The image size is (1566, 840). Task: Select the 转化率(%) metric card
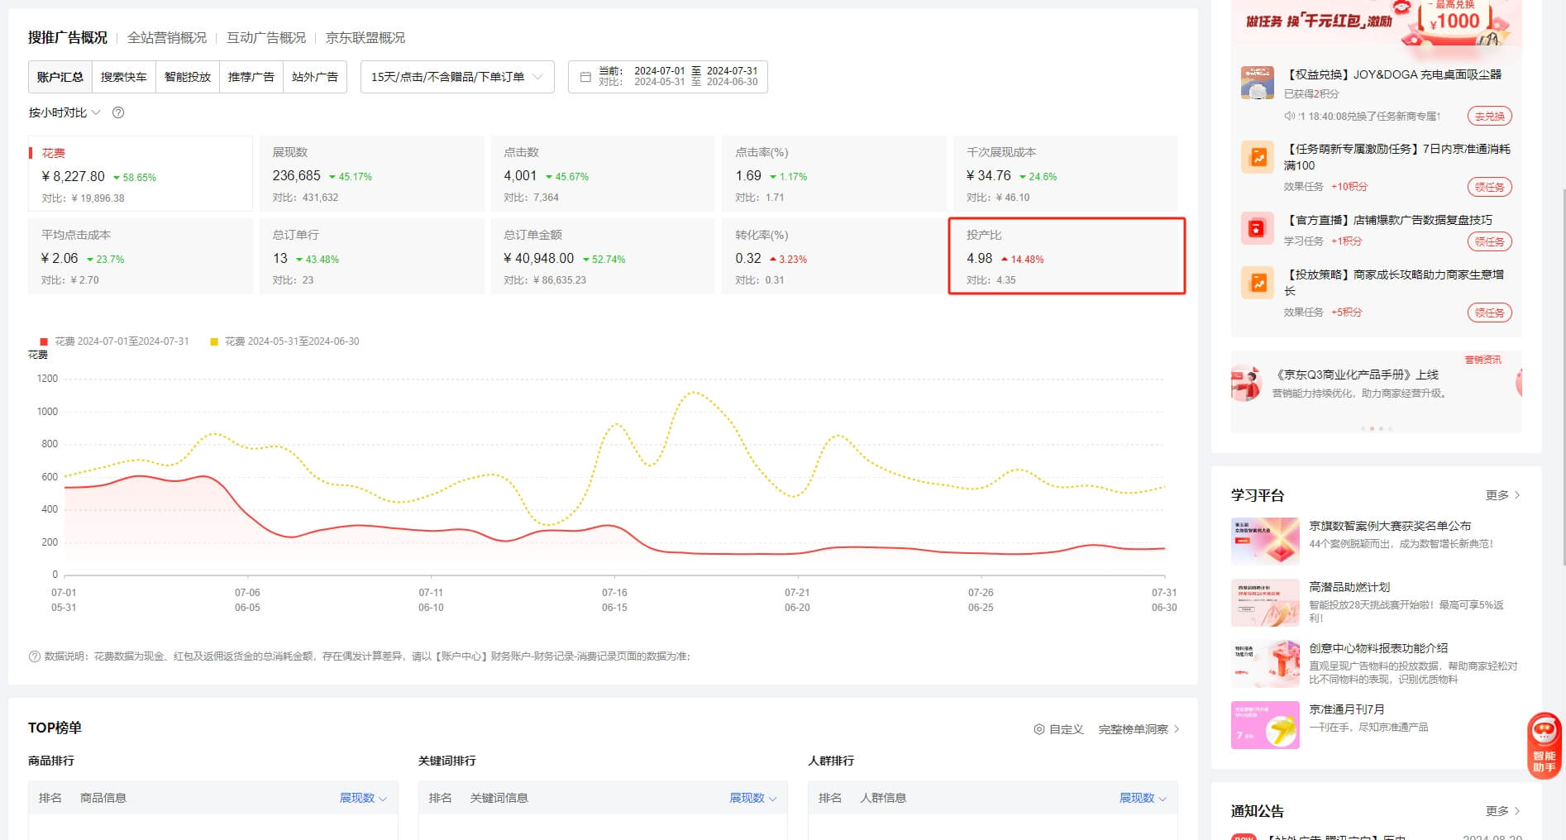click(834, 256)
